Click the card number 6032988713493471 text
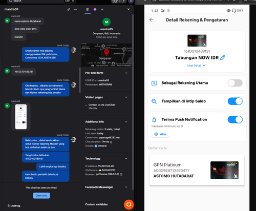Viewport: 256px width, 211px height. [171, 171]
